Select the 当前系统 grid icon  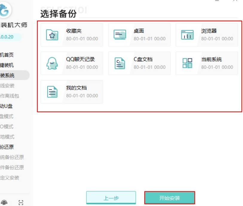[187, 63]
